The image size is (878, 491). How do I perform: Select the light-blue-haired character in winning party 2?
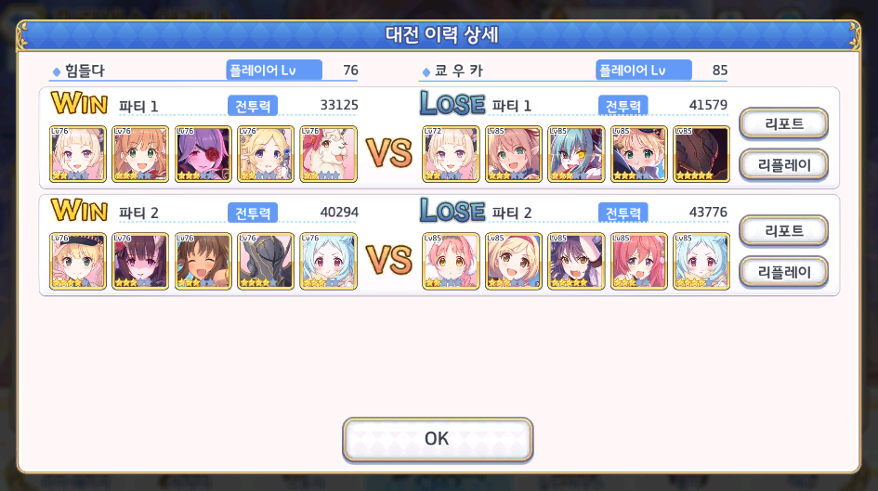pyautogui.click(x=328, y=261)
